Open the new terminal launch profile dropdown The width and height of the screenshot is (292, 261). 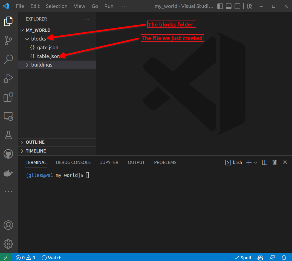tap(256, 162)
